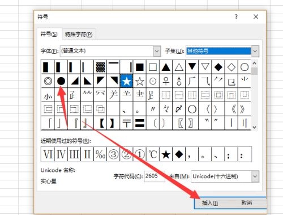Select the double circle (bullseye) symbol
This screenshot has height=215, width=283.
pos(48,81)
